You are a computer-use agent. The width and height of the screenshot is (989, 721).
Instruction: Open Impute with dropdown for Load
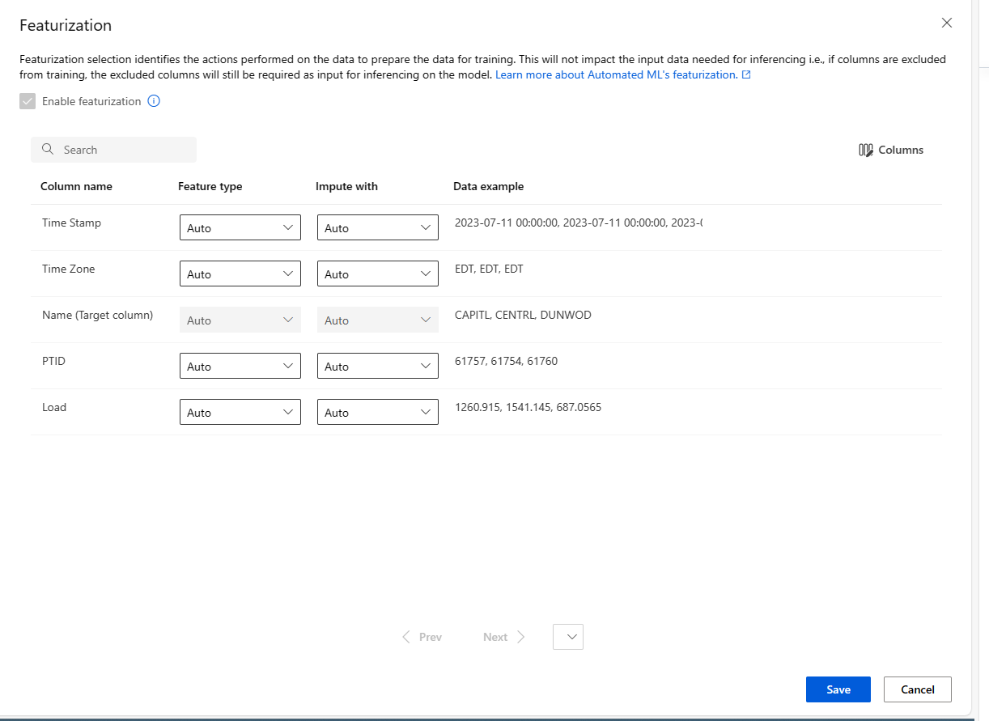(x=378, y=412)
